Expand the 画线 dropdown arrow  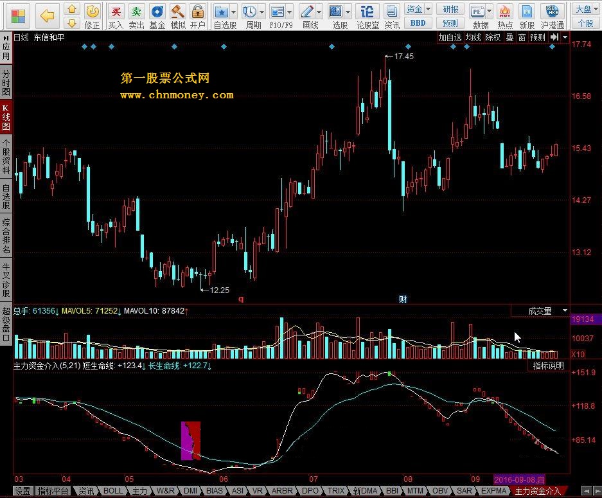point(319,12)
